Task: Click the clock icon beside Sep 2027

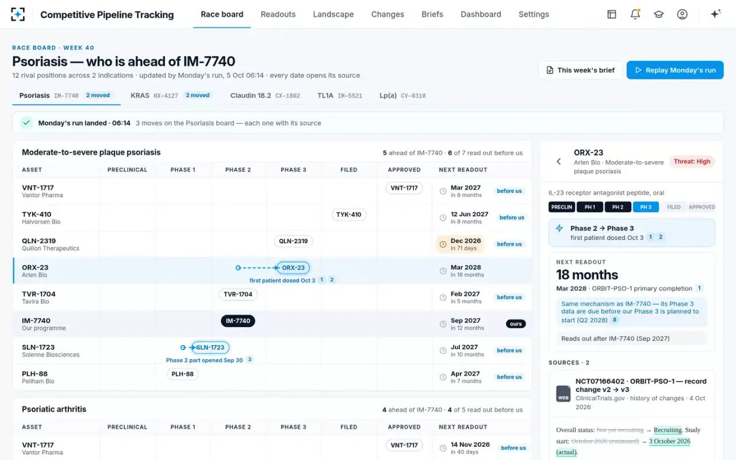Action: click(443, 324)
